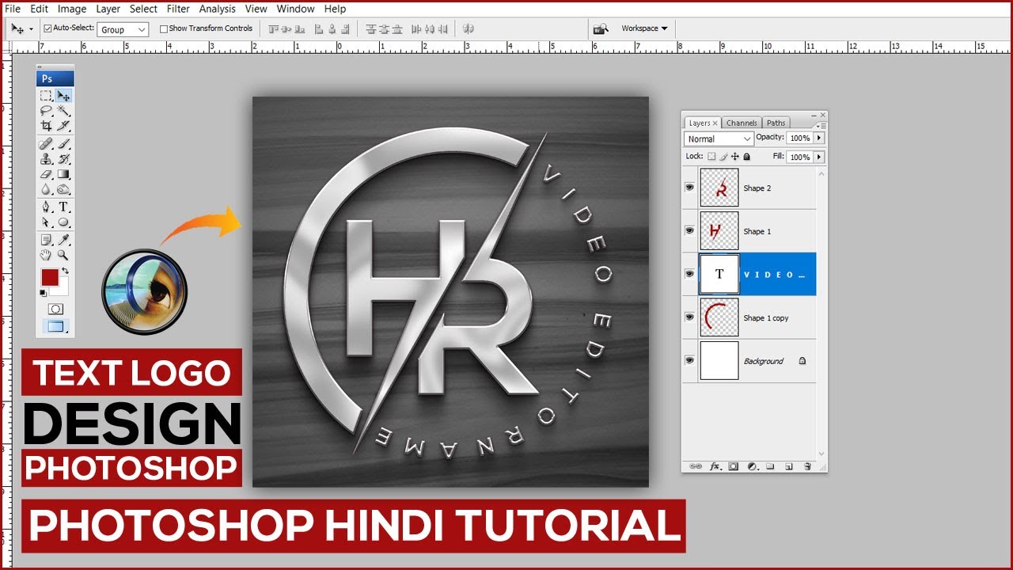
Task: Add a layer mask from panel footer
Action: [734, 466]
